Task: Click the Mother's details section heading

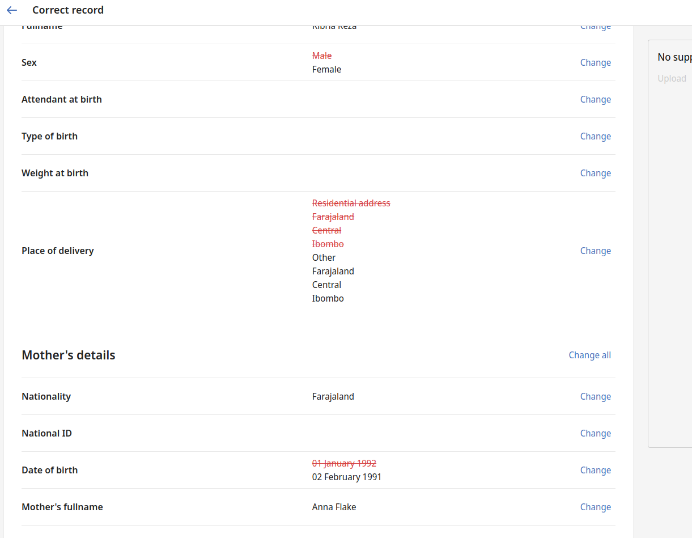Action: click(68, 355)
